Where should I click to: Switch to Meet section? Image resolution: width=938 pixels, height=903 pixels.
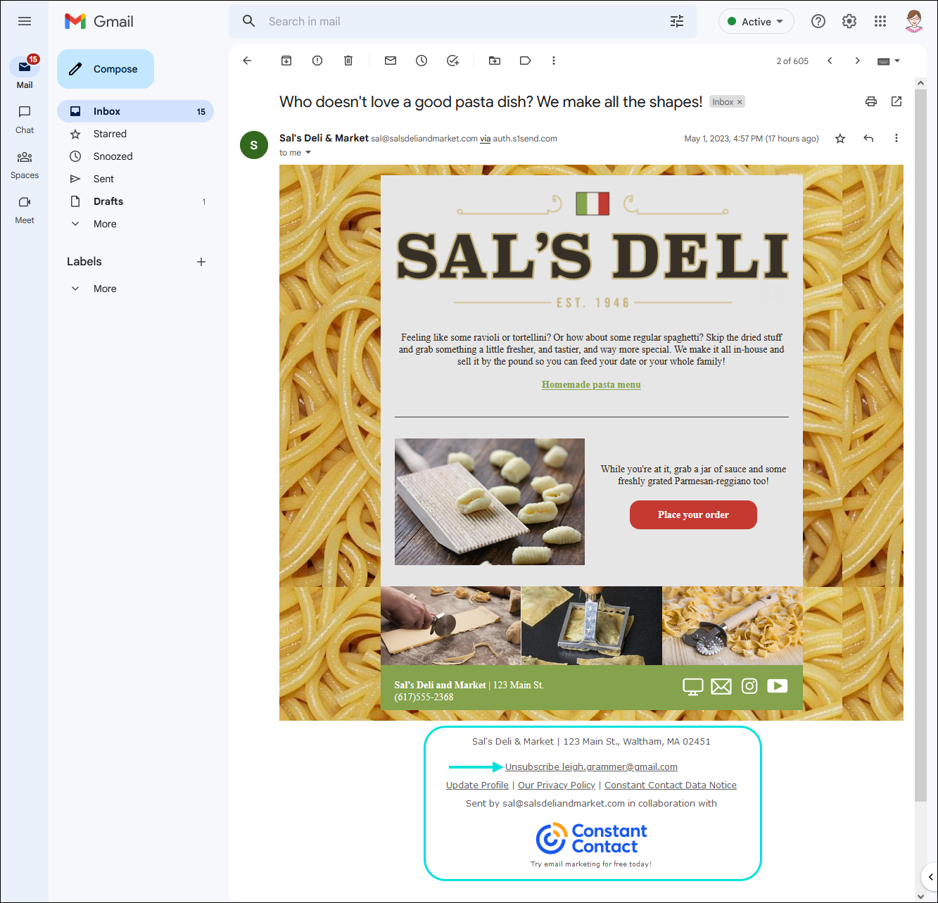pyautogui.click(x=25, y=209)
